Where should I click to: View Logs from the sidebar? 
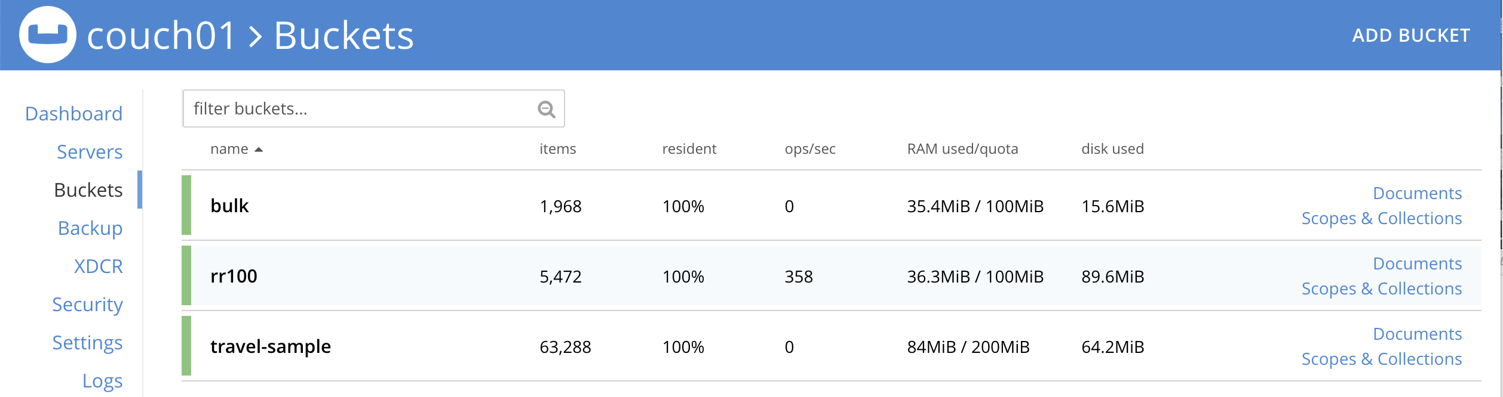pyautogui.click(x=102, y=380)
